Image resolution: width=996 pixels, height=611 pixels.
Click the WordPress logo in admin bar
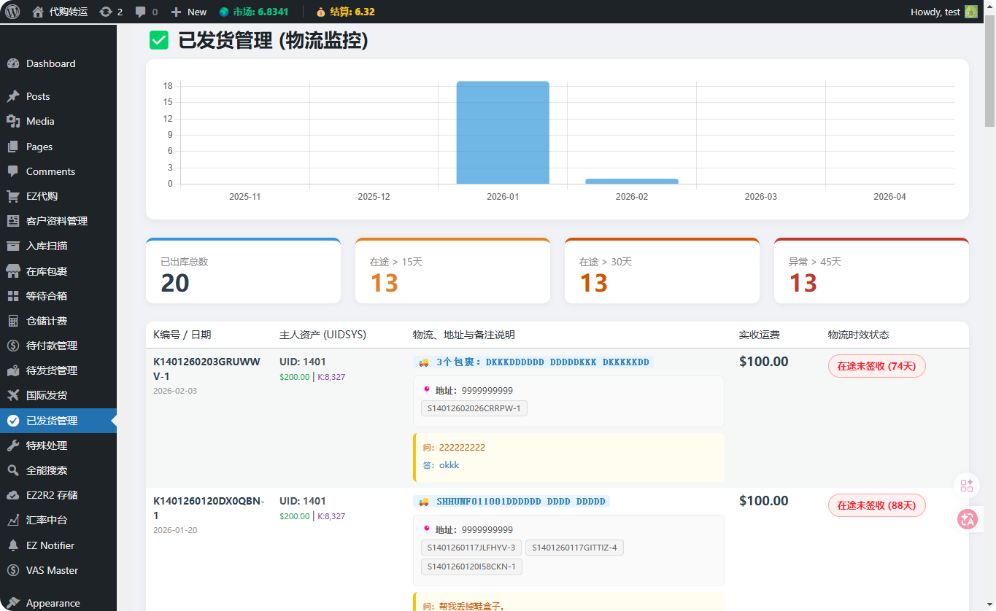point(12,12)
